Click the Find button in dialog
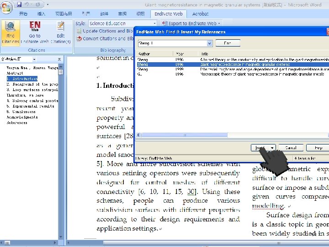The width and height of the screenshot is (329, 247). pos(228,43)
